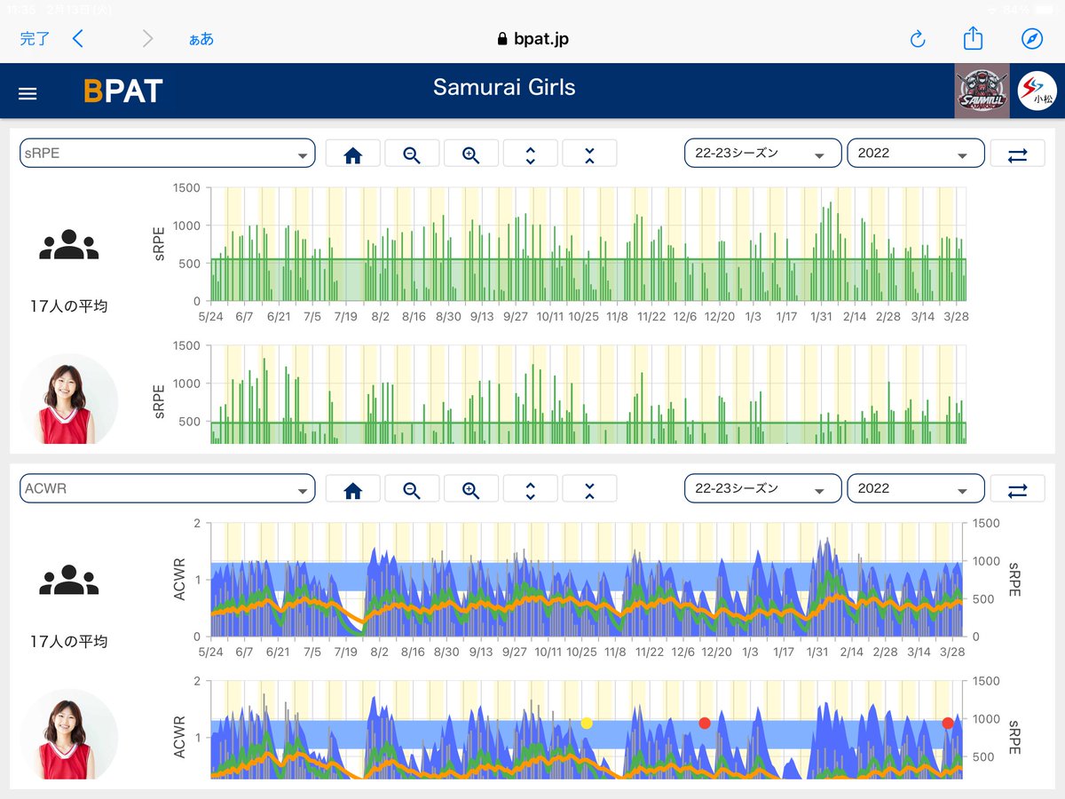
Task: Click the BPAT logo
Action: pos(123,91)
